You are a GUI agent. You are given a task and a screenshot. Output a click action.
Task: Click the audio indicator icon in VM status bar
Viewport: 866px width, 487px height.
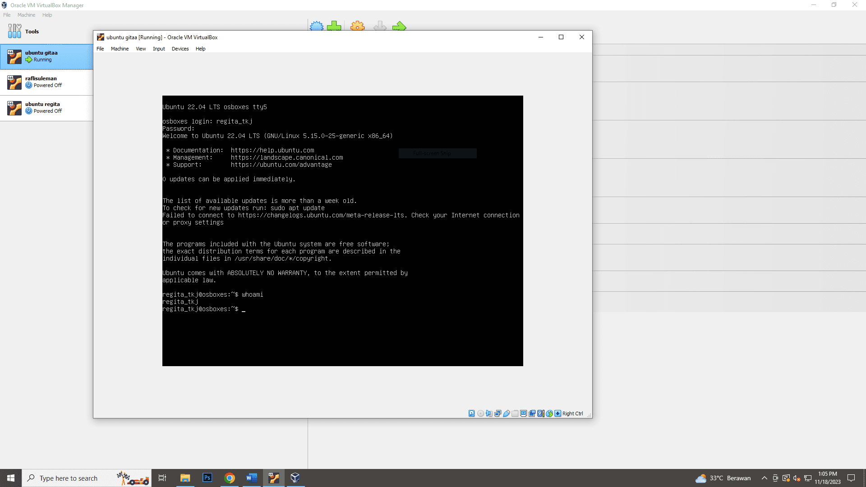[x=489, y=413]
